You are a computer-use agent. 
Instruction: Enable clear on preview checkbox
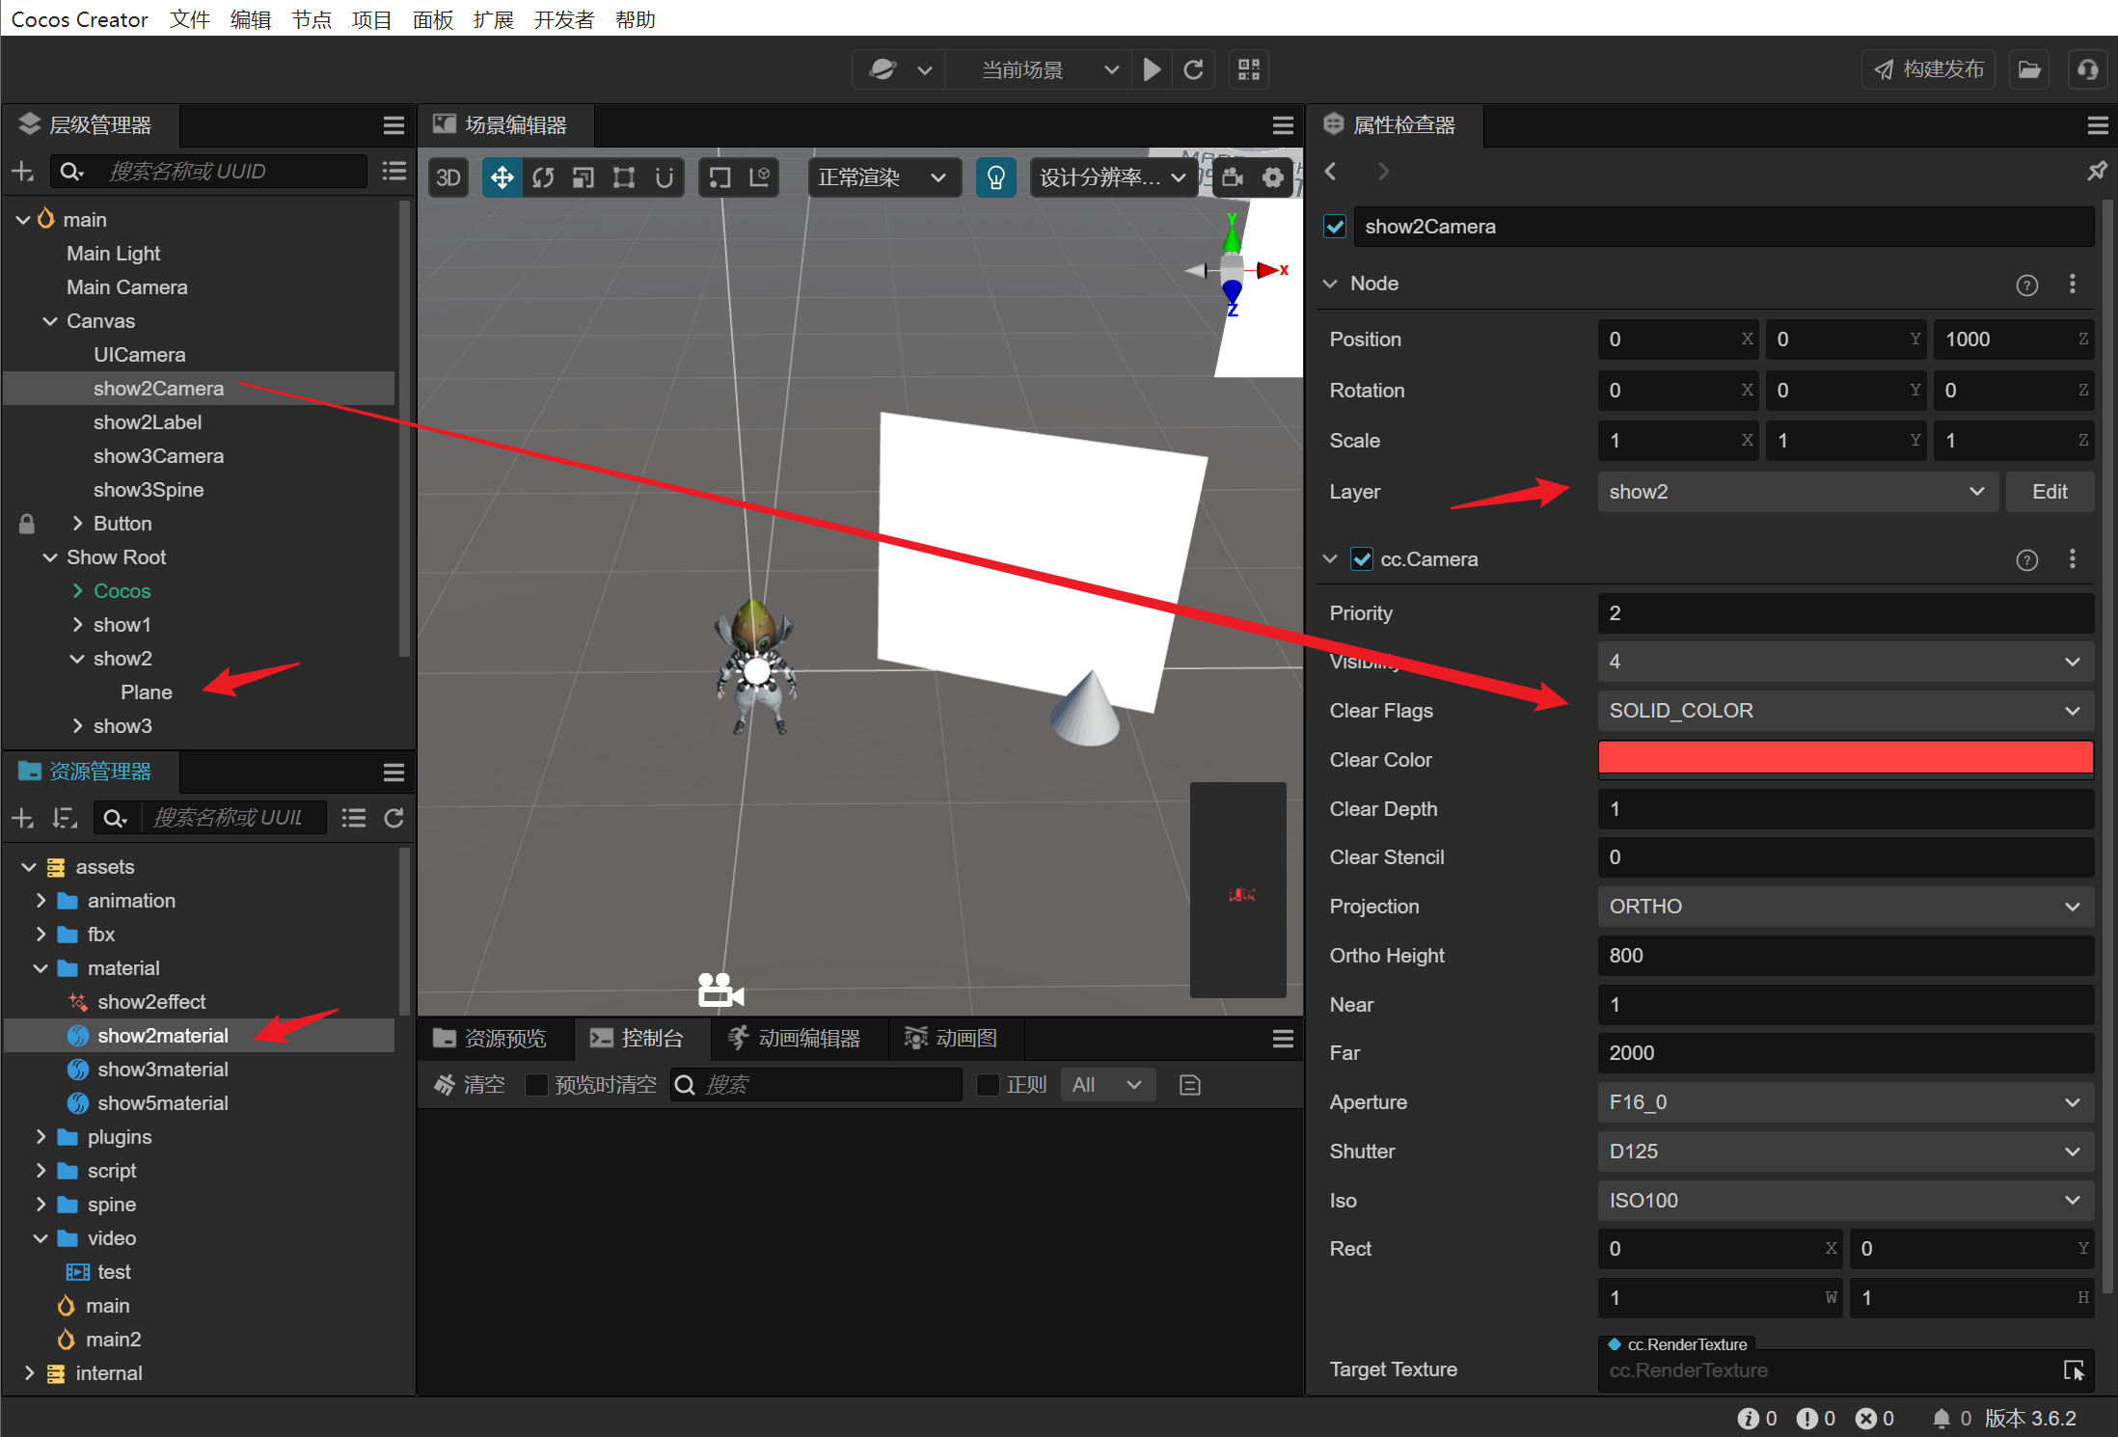pyautogui.click(x=536, y=1085)
